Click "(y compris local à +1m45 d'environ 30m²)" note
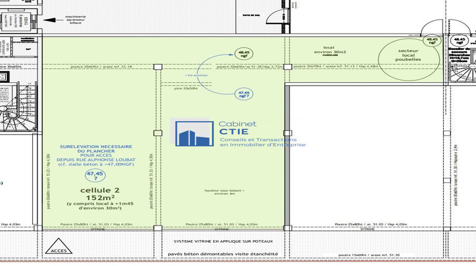This screenshot has width=476, height=266. [x=100, y=206]
